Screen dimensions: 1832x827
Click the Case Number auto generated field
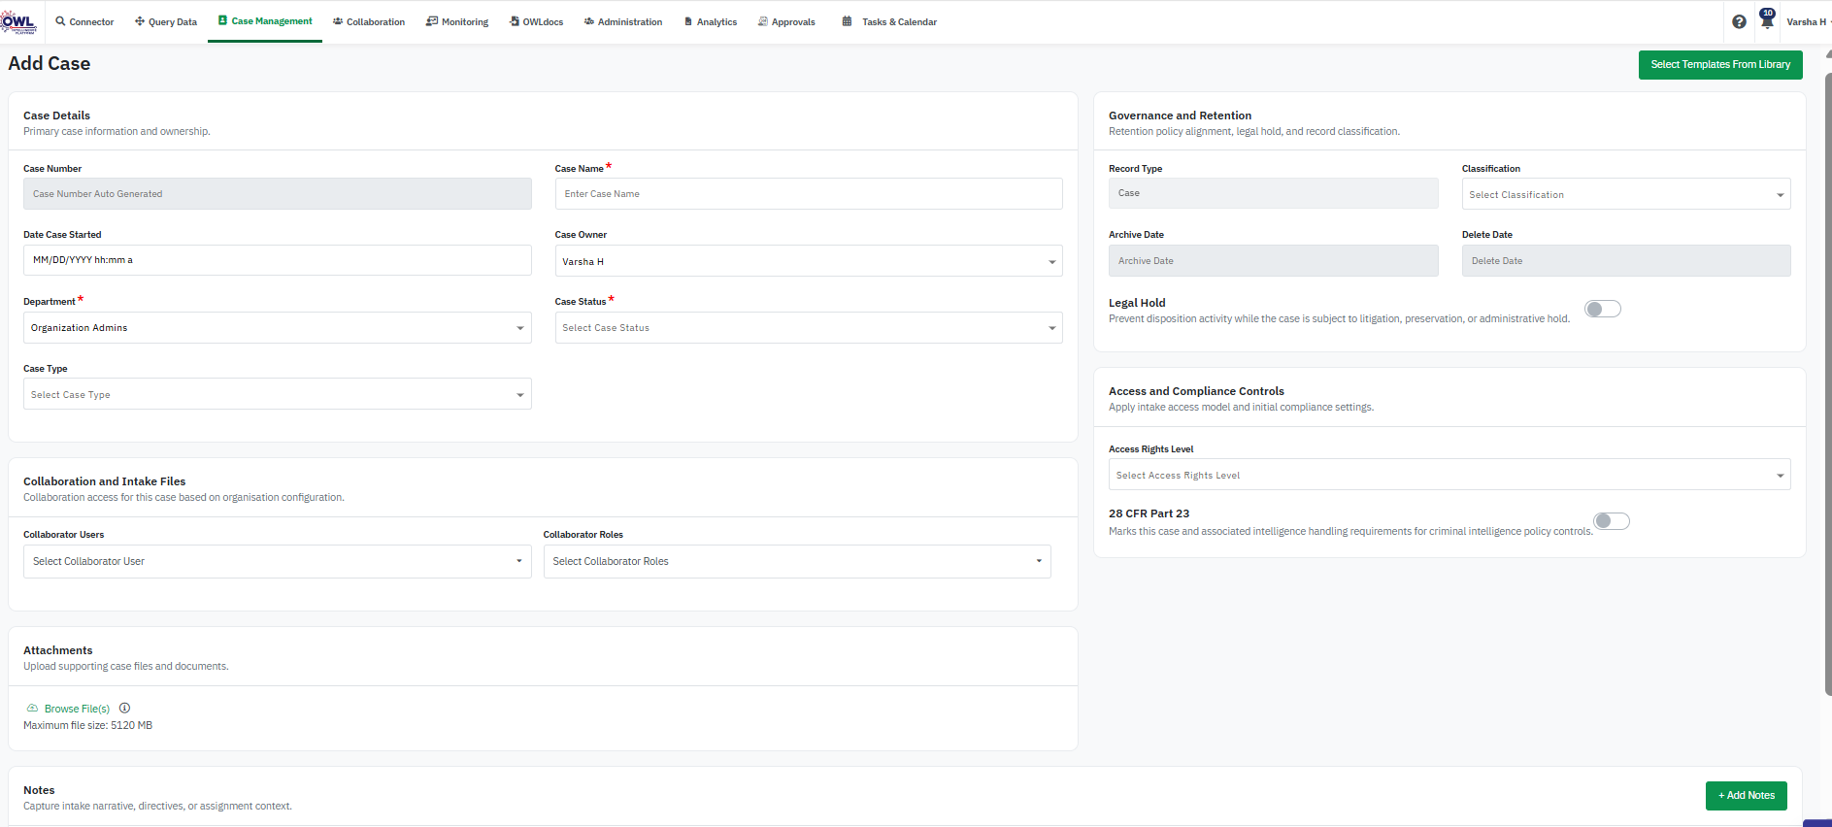point(278,193)
